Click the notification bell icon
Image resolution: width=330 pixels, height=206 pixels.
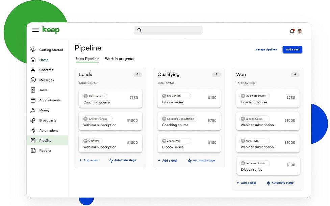[x=292, y=31]
